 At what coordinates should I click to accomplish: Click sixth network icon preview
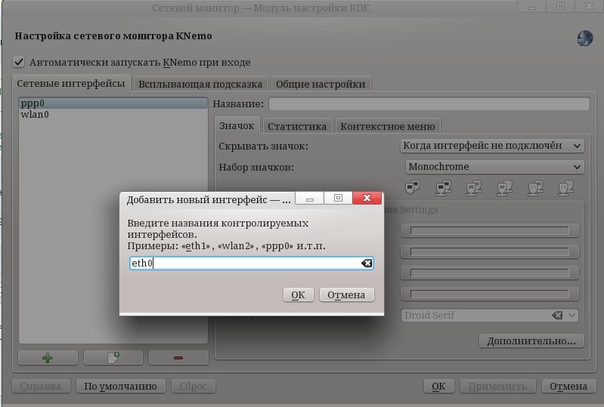click(x=566, y=188)
